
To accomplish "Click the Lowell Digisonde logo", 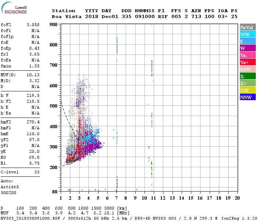I will (x=14, y=8).
